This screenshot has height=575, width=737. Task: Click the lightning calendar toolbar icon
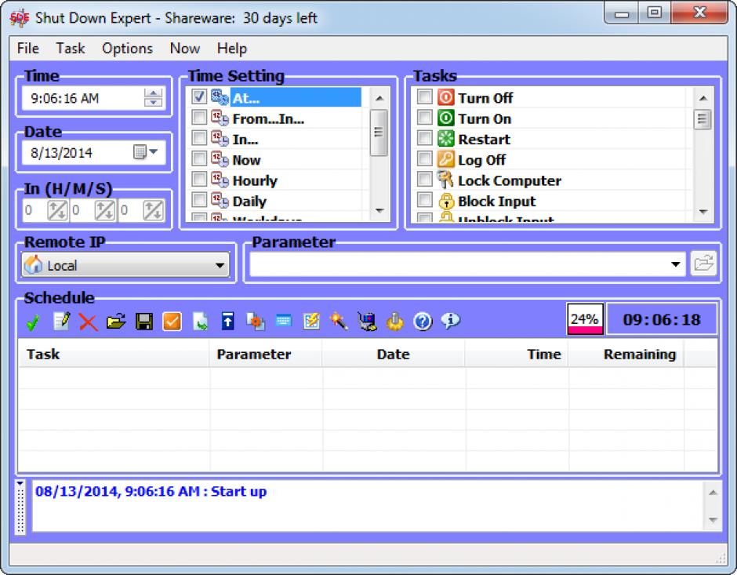[311, 322]
